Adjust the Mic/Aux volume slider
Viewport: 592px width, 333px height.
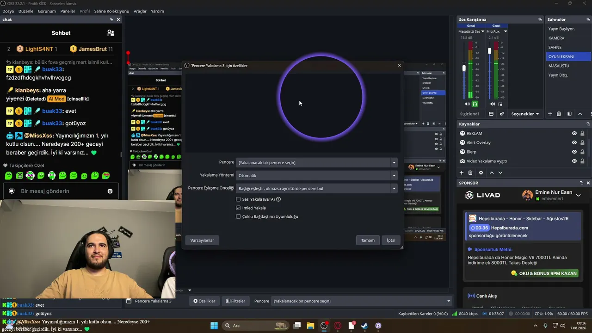490,51
